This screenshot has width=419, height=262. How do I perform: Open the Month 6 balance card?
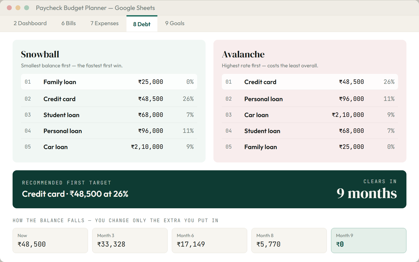click(x=210, y=241)
